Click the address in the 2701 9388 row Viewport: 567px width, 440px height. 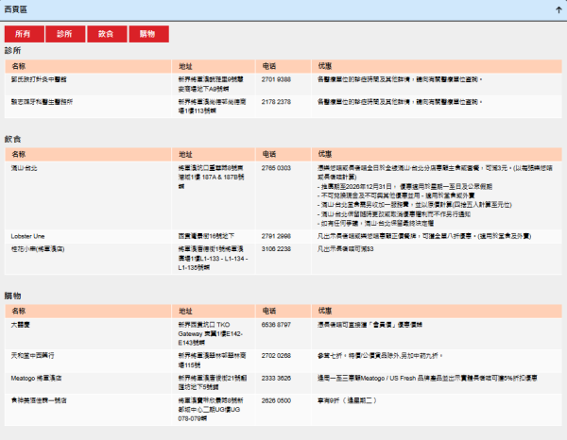coord(211,84)
